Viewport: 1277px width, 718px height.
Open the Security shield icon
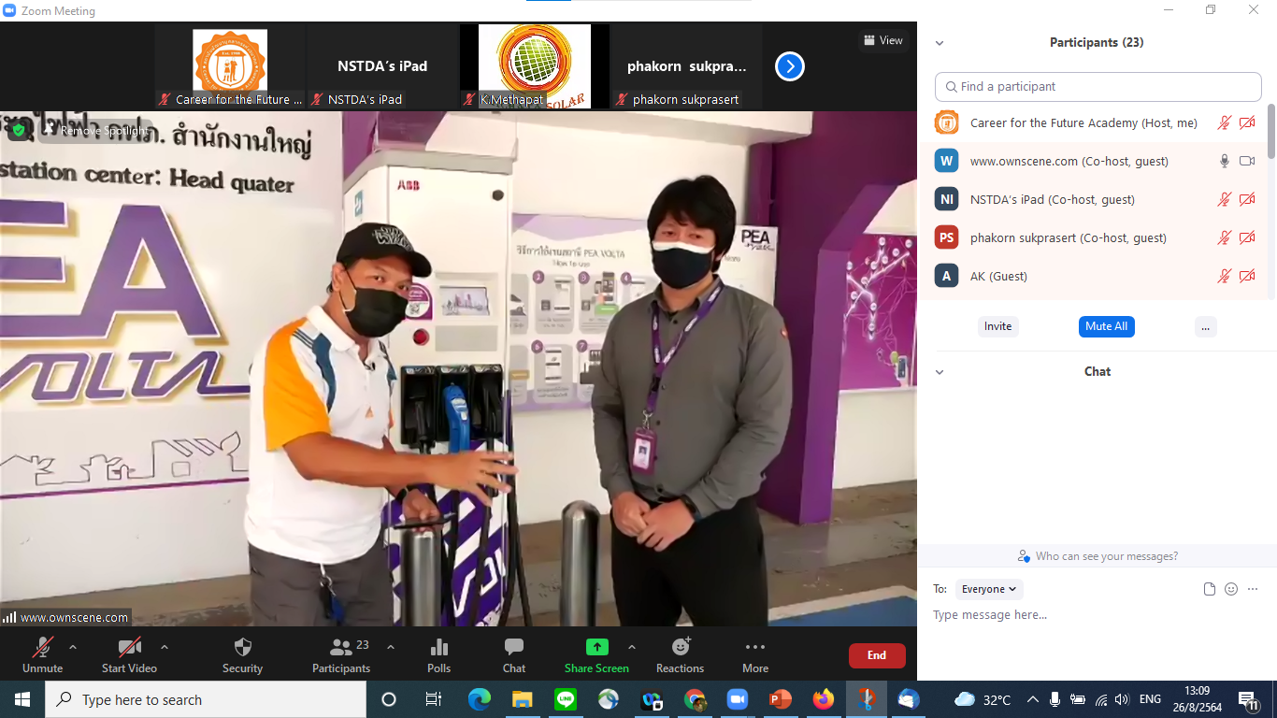pos(242,648)
